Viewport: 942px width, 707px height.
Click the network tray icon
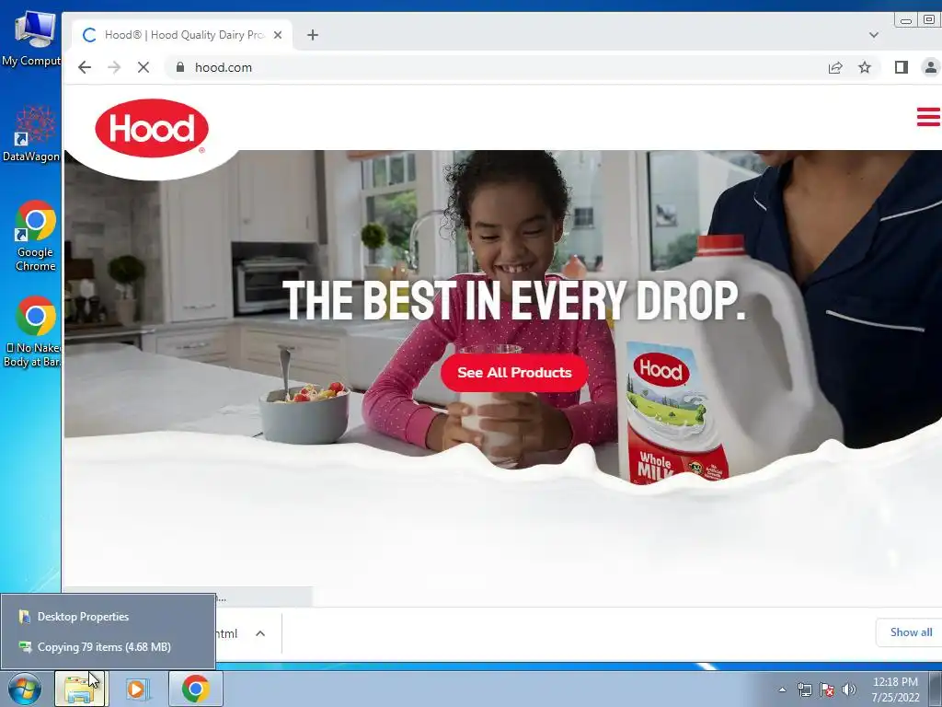point(804,690)
